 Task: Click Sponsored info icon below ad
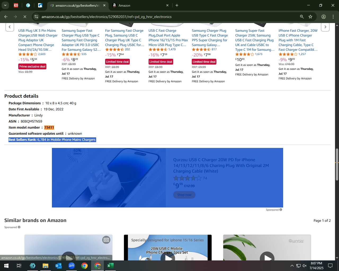[x=281, y=210]
